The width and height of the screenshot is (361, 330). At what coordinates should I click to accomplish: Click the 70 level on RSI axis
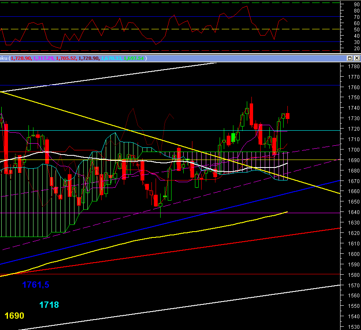tap(357, 17)
